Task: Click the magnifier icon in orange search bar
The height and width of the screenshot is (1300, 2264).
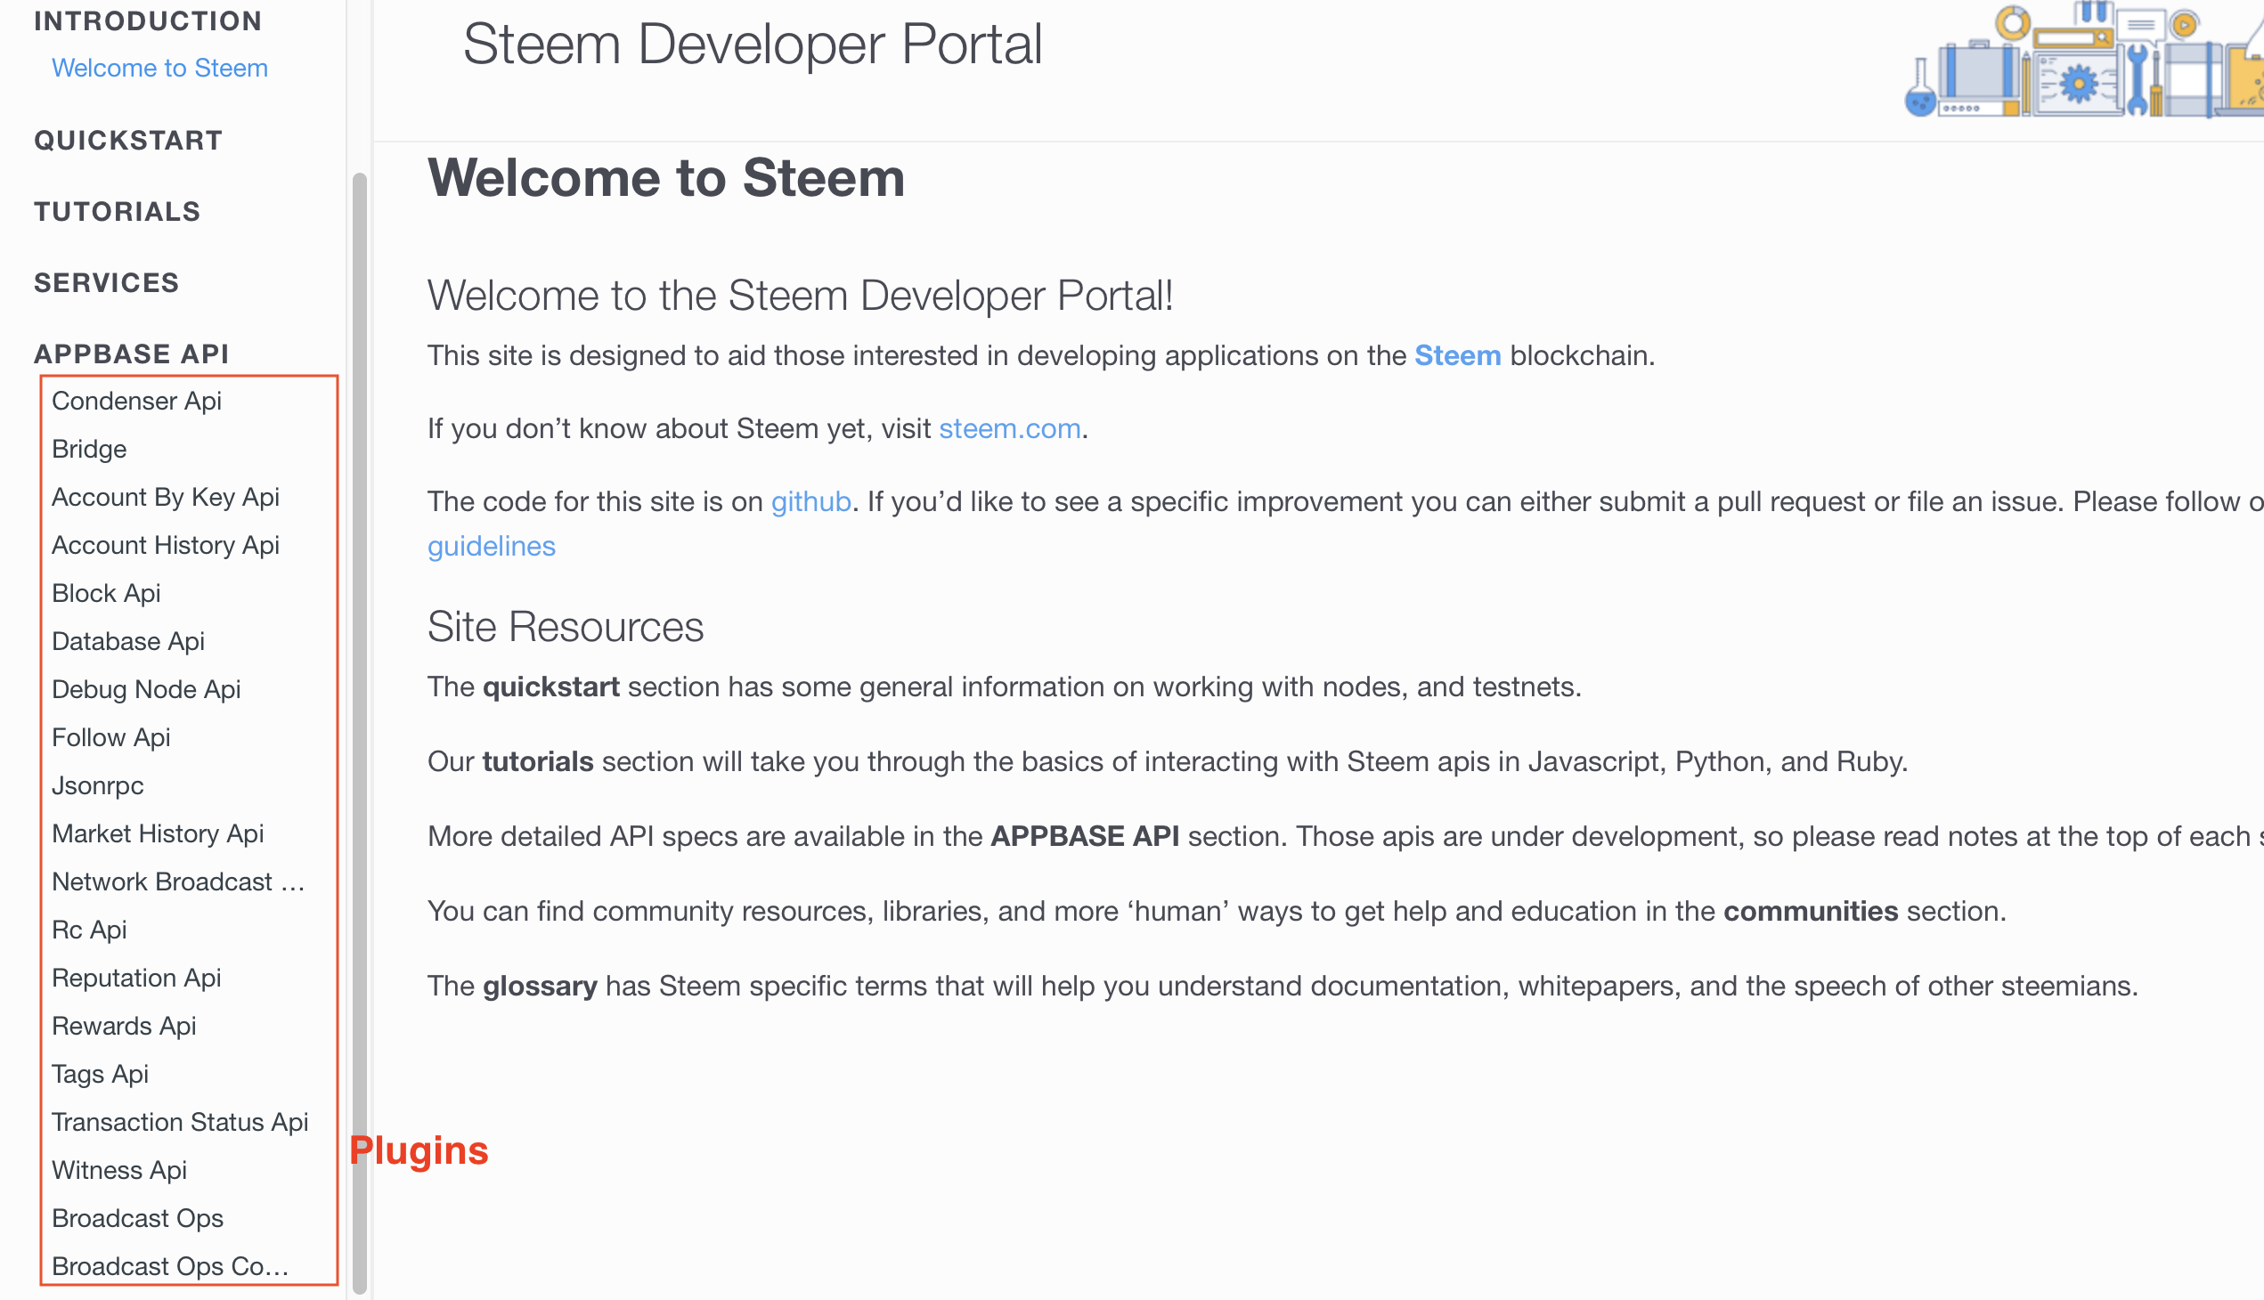Action: [x=2105, y=37]
